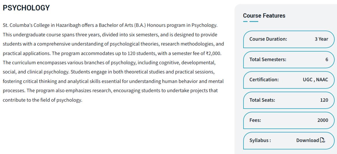
Task: Click the Course Features heading
Action: [264, 16]
